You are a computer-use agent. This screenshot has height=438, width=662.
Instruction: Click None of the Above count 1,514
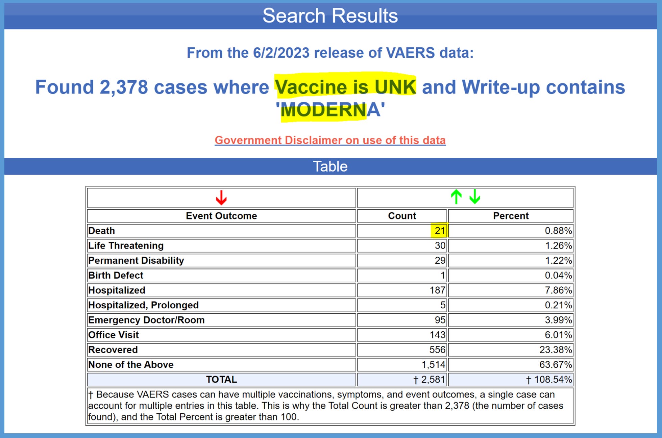(402, 364)
